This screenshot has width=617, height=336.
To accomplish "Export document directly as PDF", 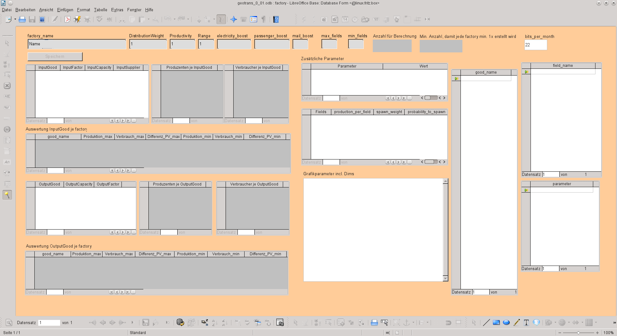I will click(67, 20).
